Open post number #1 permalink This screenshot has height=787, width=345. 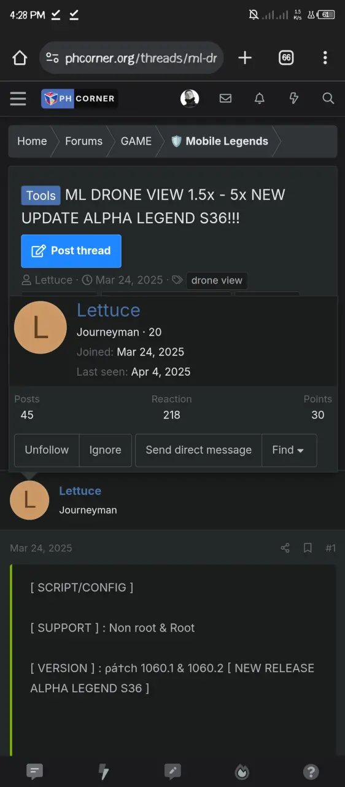[330, 548]
